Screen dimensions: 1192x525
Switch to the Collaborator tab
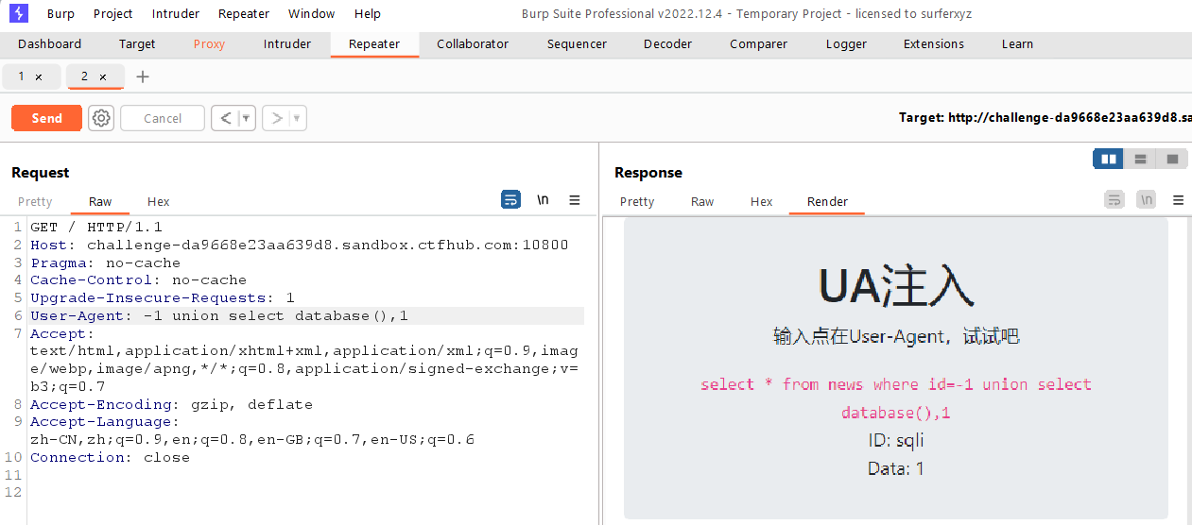point(473,44)
